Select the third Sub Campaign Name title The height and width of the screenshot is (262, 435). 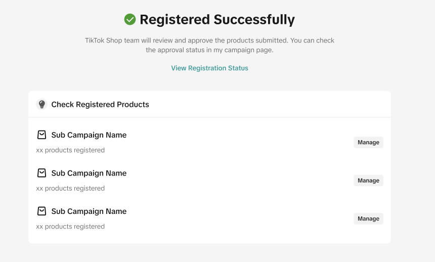pyautogui.click(x=89, y=211)
